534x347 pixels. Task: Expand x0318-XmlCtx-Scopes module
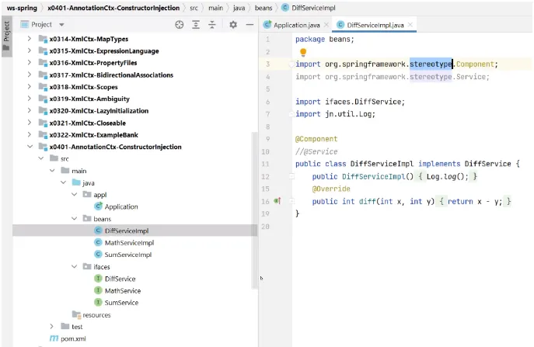pyautogui.click(x=30, y=87)
